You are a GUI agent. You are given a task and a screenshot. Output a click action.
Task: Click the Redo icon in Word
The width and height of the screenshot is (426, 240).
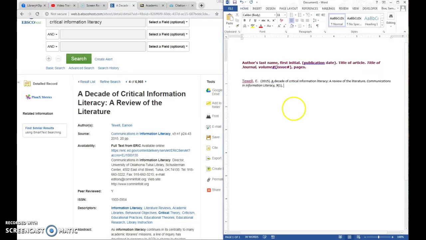click(x=251, y=2)
